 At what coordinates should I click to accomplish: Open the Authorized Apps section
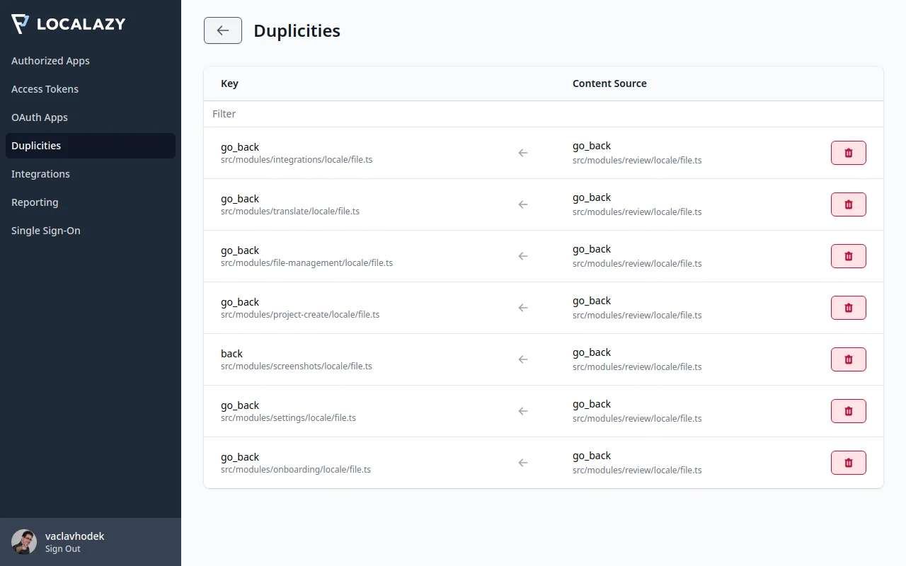click(x=50, y=61)
